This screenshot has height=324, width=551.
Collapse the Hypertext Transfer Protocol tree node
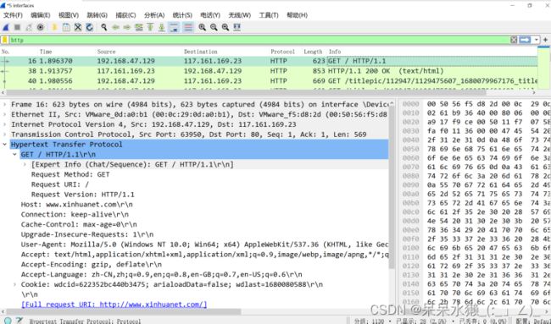coord(4,144)
